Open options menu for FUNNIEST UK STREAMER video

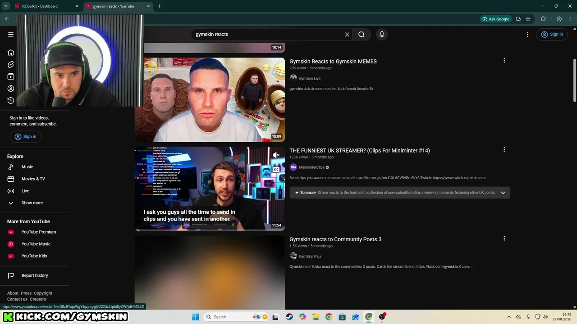tap(504, 150)
